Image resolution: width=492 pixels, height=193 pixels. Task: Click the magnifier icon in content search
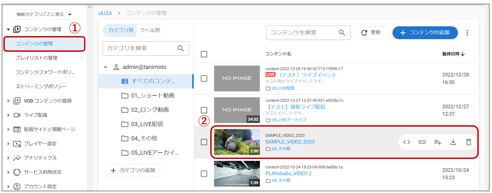coord(342,33)
